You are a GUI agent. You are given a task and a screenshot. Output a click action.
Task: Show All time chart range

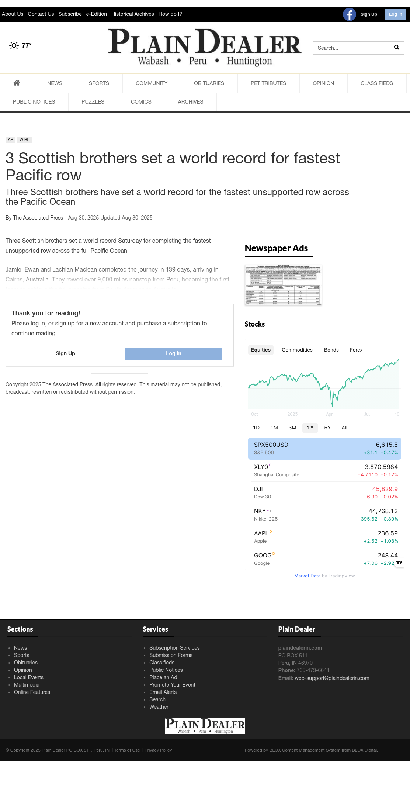pos(344,428)
